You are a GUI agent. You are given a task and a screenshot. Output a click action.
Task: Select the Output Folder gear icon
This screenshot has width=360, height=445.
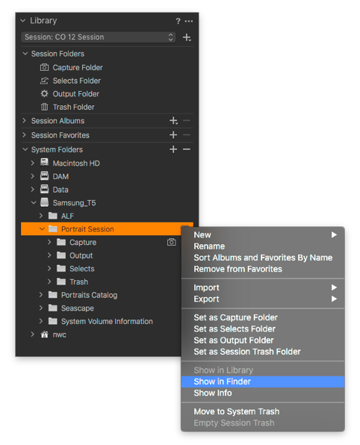[44, 93]
